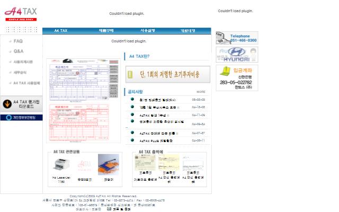This screenshot has width=339, height=212.
Task: Click the Copyright A4TAX All Rights Reserved text
Action: click(103, 196)
